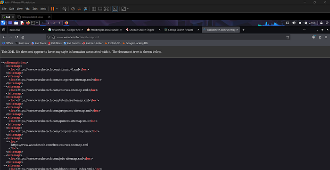
Task: Open the Kali applications menu icon
Action: coord(3,23)
